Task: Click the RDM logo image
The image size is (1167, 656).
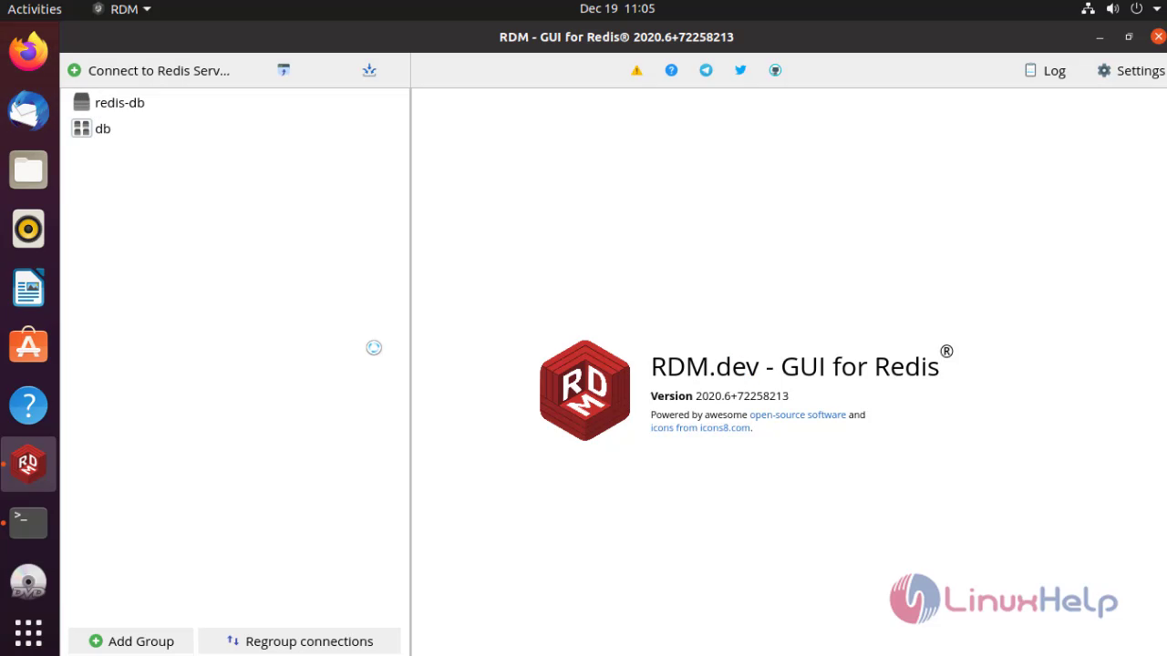Action: pos(585,390)
